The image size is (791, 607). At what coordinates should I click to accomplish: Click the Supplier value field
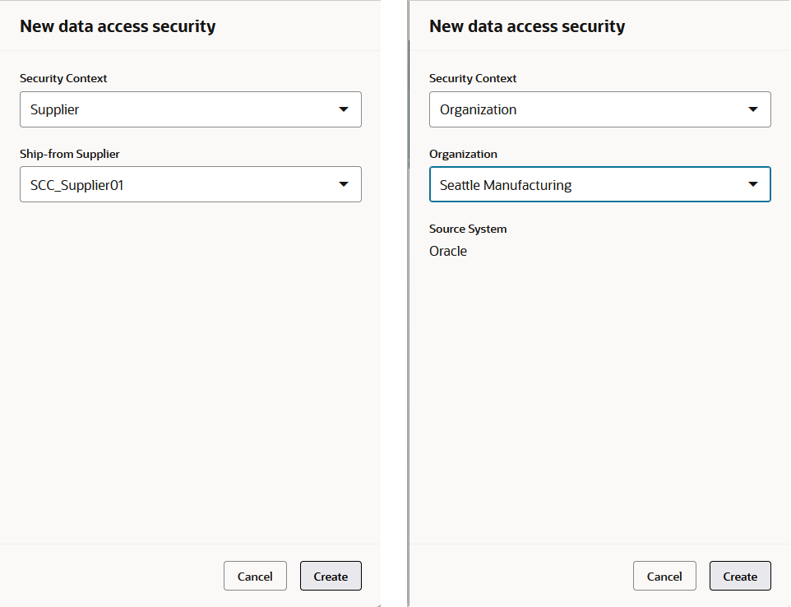[x=164, y=109]
